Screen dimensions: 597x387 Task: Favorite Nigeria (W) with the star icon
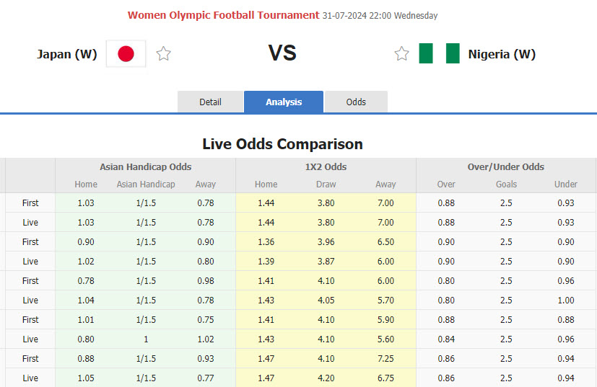coord(401,53)
